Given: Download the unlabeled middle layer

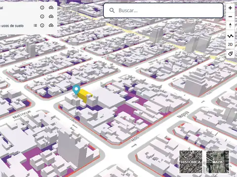Looking at the screenshot, I should click(51, 17).
